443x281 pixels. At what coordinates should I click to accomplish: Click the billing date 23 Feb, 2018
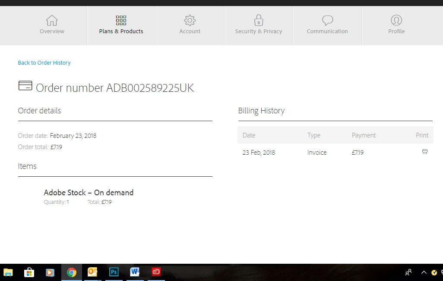[259, 153]
